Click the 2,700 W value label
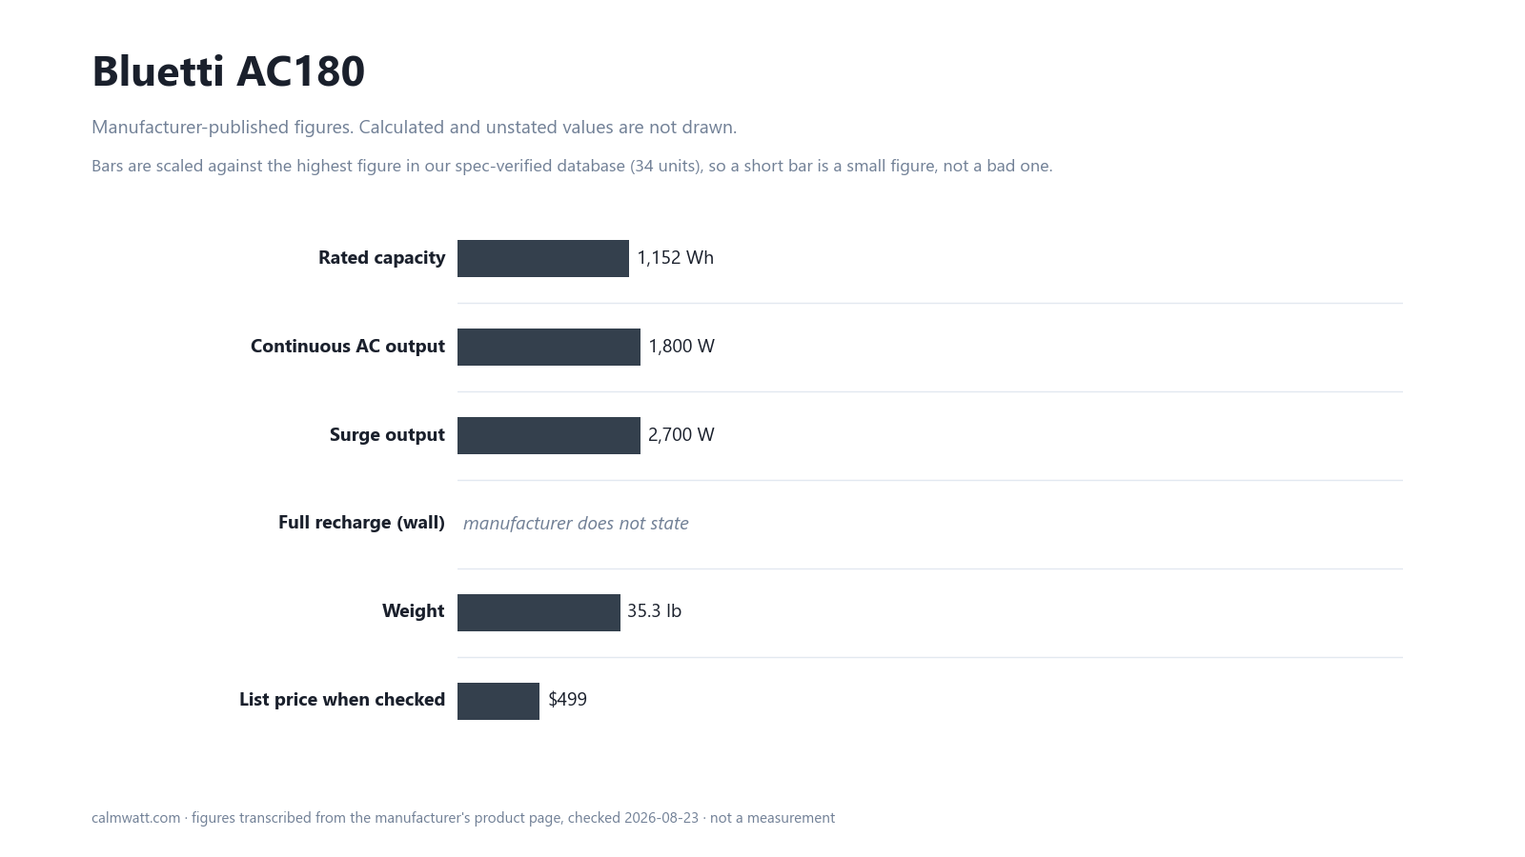The width and height of the screenshot is (1525, 857). point(681,435)
